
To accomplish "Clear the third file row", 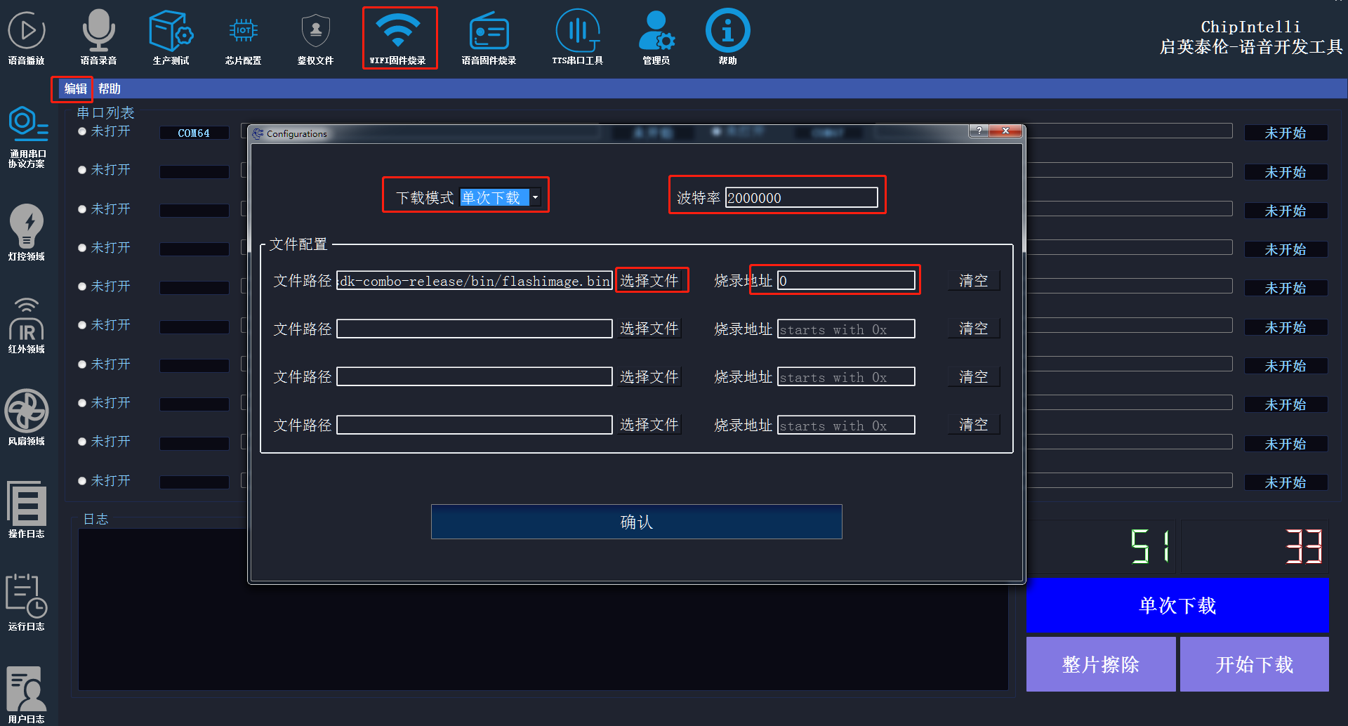I will [974, 377].
